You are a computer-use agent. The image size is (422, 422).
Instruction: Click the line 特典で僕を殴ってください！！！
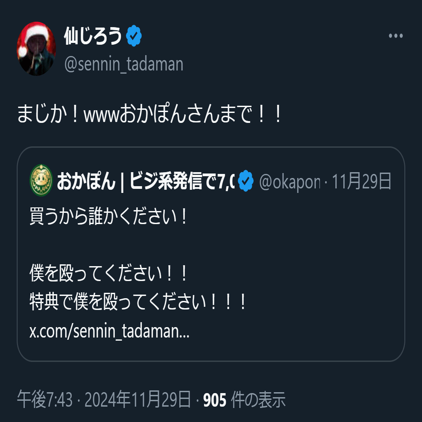tap(138, 302)
